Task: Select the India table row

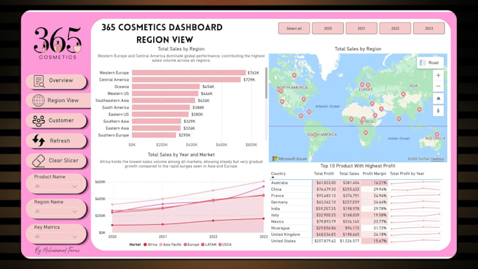Action: (356, 209)
